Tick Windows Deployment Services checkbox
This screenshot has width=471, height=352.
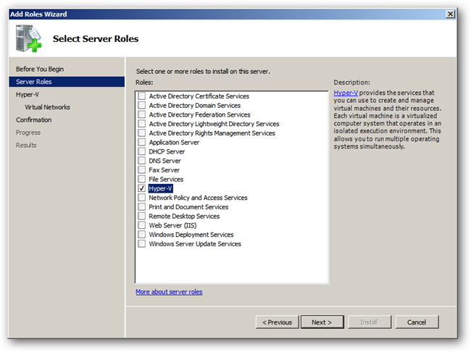click(x=141, y=235)
